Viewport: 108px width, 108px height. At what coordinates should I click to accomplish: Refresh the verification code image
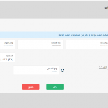tap(62, 70)
